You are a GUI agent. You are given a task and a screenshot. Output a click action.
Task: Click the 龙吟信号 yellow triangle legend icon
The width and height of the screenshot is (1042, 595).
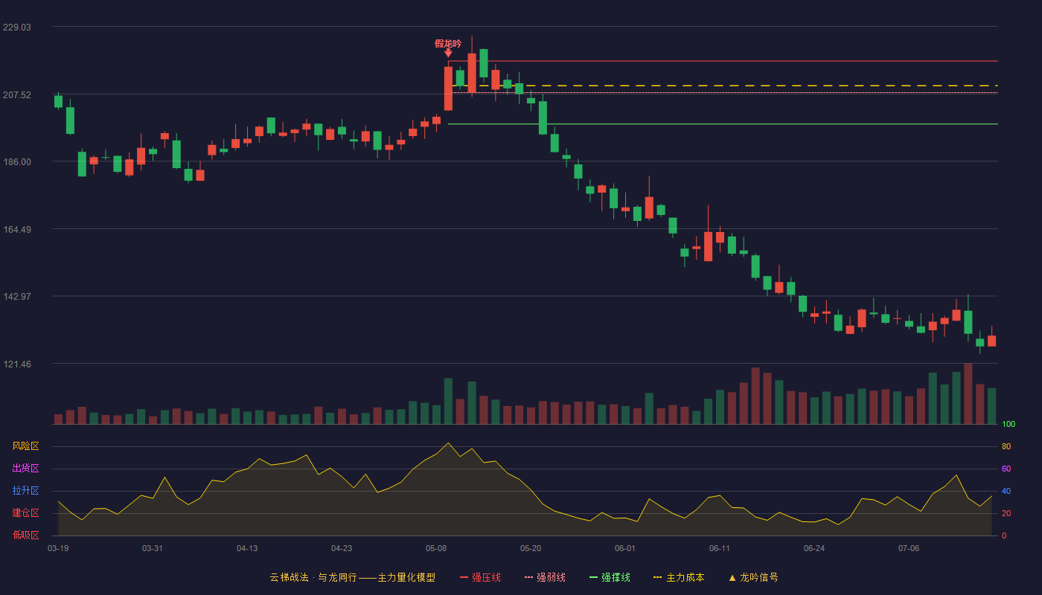(x=732, y=577)
